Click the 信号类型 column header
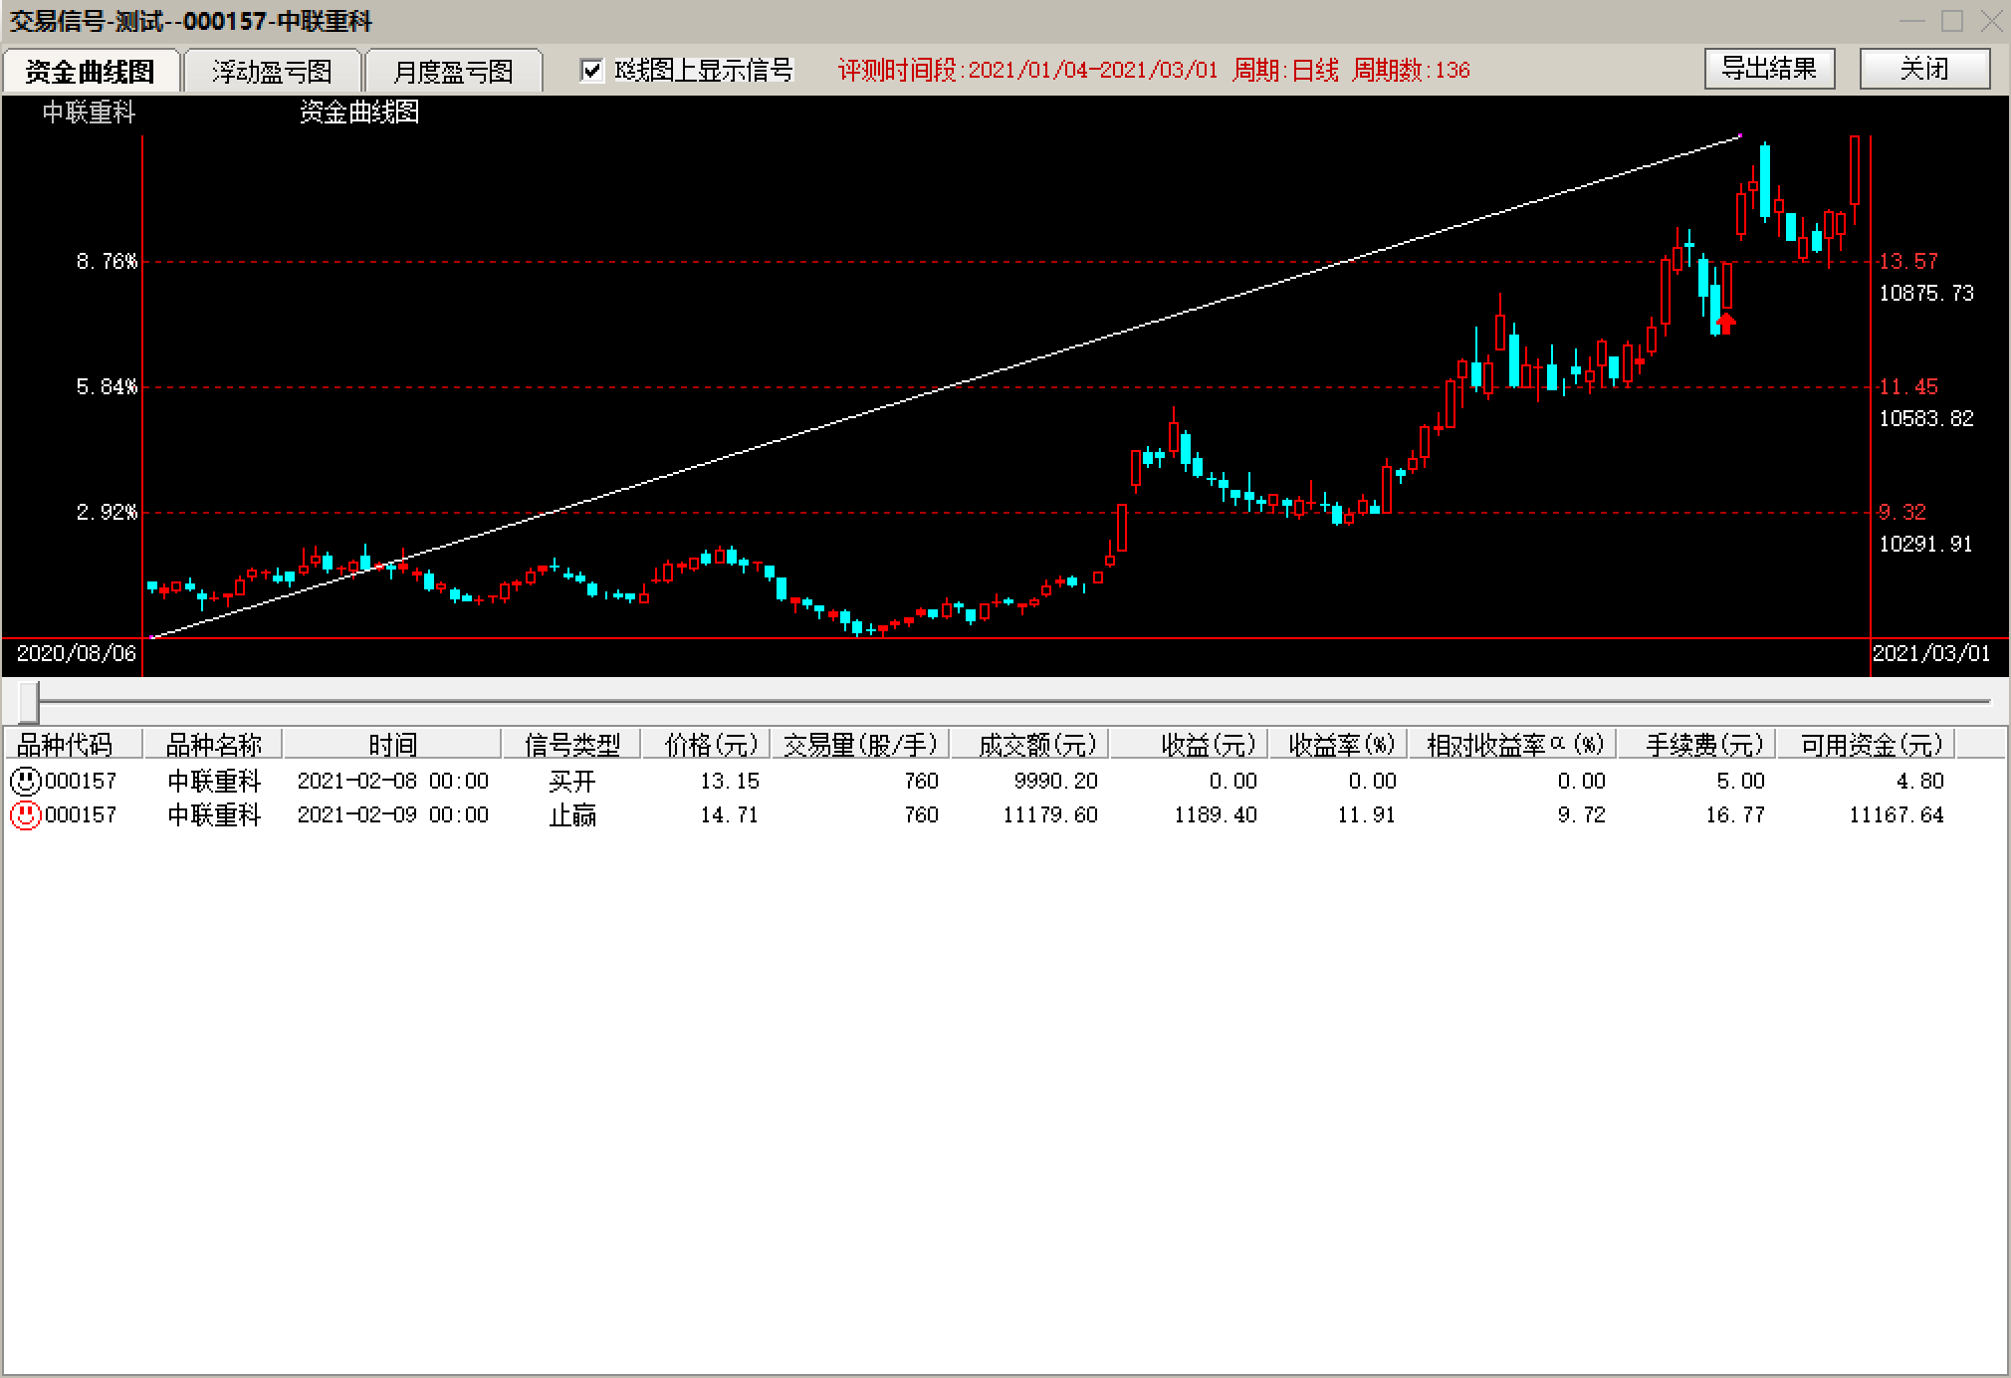 pyautogui.click(x=571, y=745)
